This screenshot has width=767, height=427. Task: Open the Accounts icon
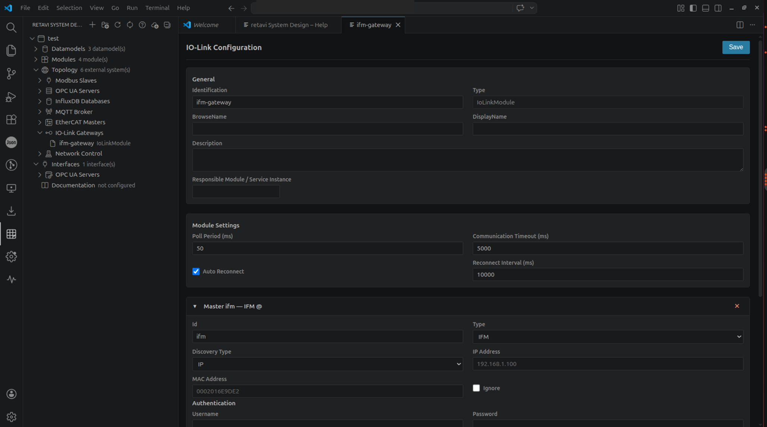11,394
